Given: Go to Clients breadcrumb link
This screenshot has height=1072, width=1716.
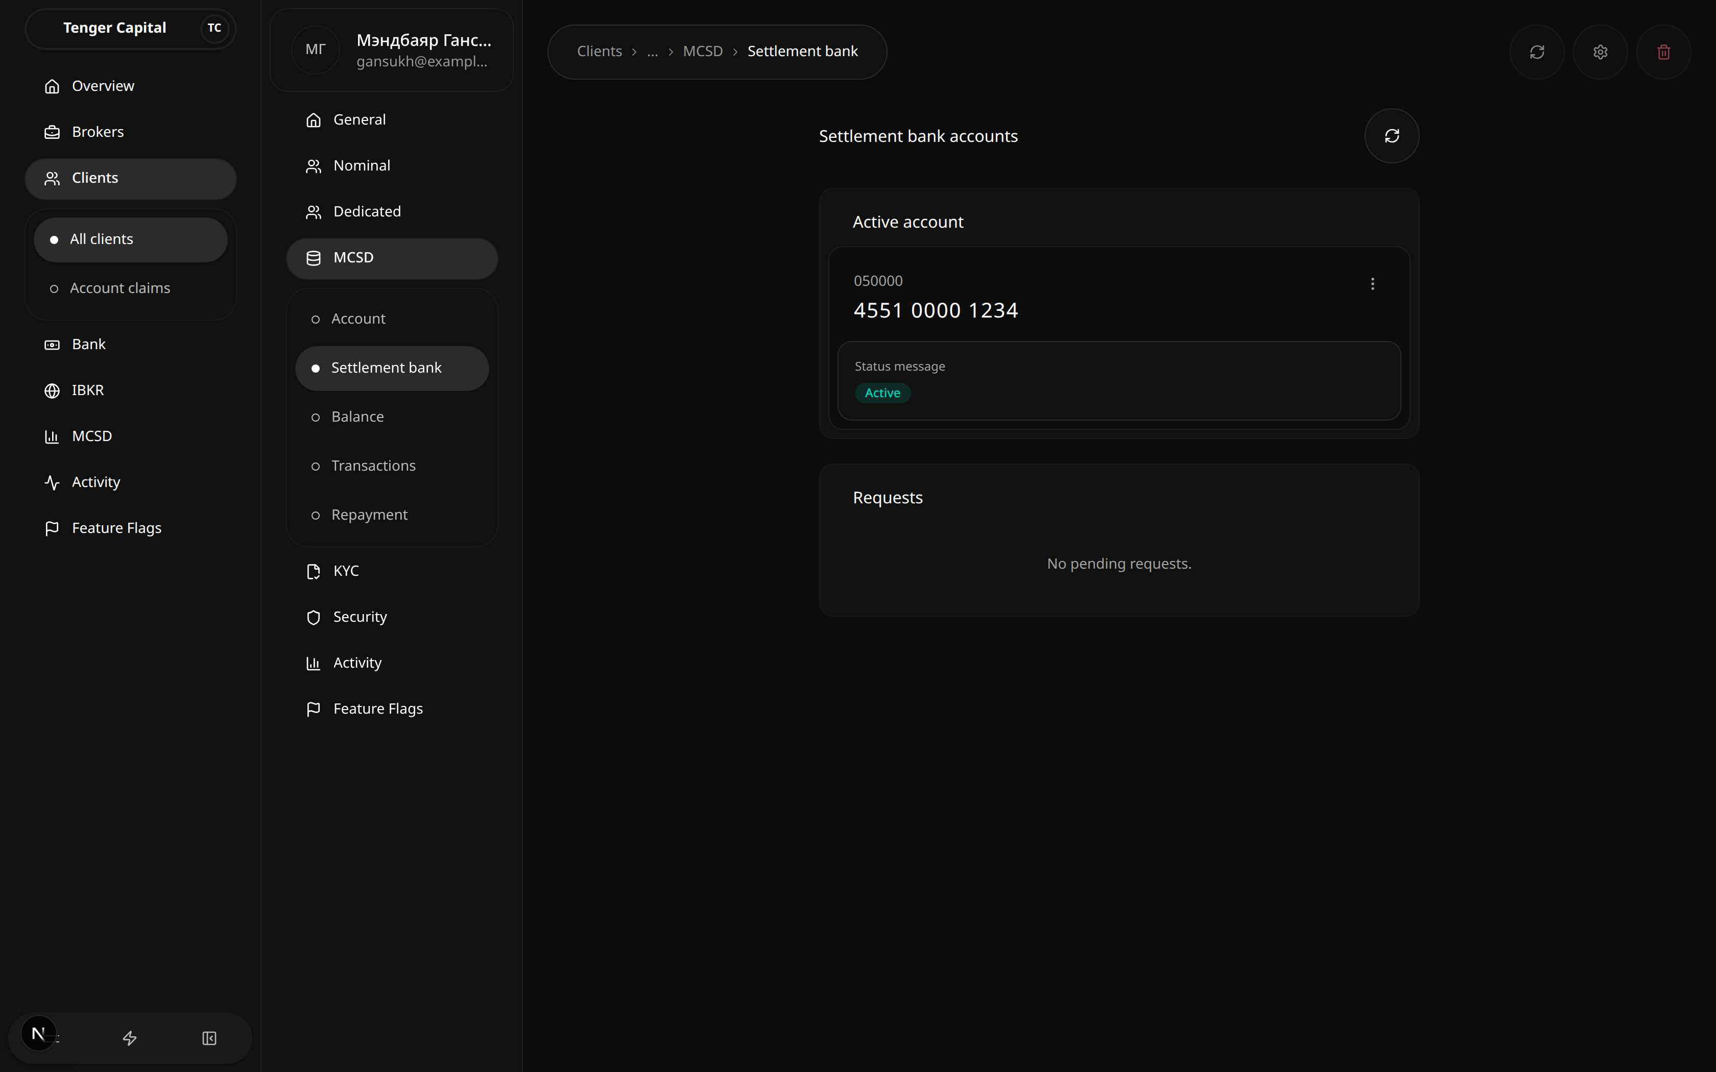Looking at the screenshot, I should (x=599, y=52).
